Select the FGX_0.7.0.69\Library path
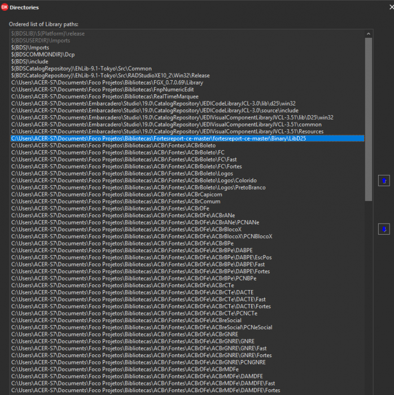The image size is (394, 395). 187,82
